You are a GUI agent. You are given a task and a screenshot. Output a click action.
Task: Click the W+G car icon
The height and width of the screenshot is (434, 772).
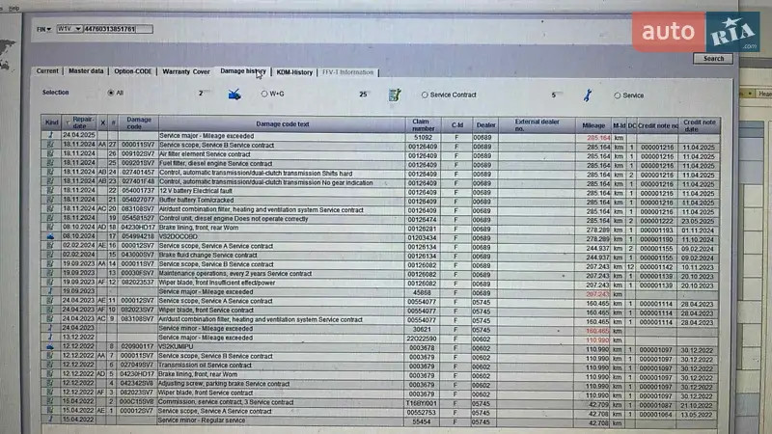pos(234,95)
